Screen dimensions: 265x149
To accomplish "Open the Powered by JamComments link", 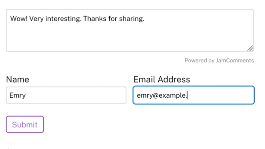I will point(219,61).
